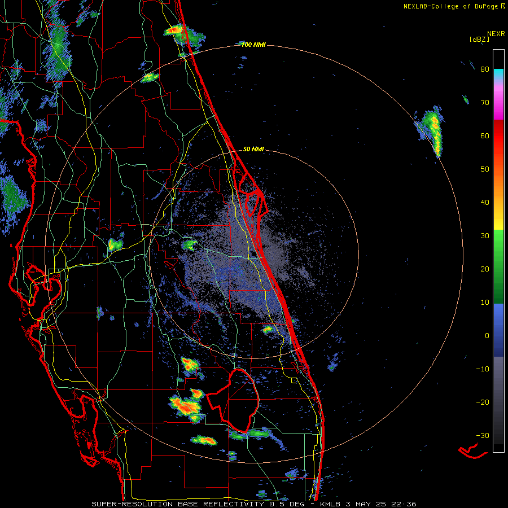Select the 40 value on the dBZ scale
This screenshot has height=508, width=508.
point(485,203)
